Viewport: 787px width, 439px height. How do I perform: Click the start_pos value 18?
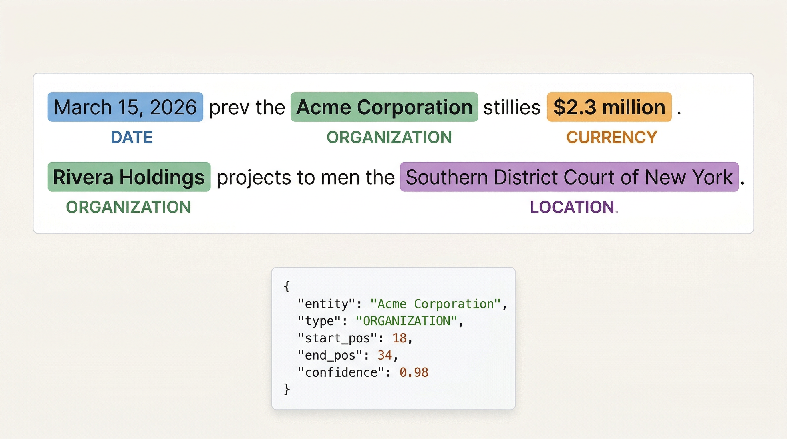click(399, 338)
